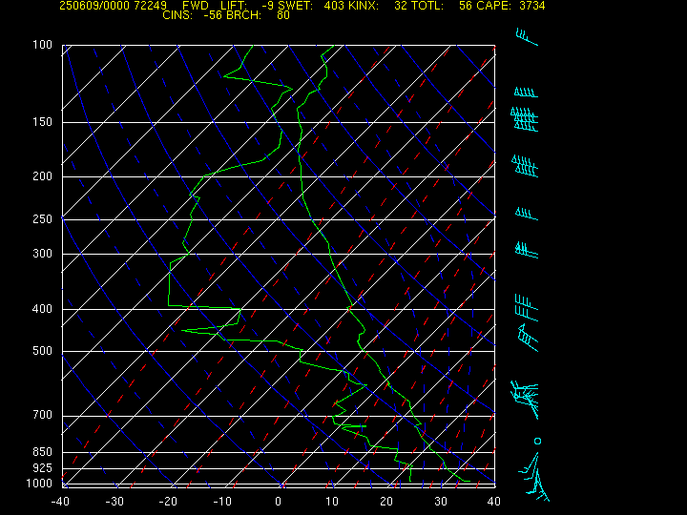Select the K index value 32
687x515 pixels.
[x=401, y=6]
